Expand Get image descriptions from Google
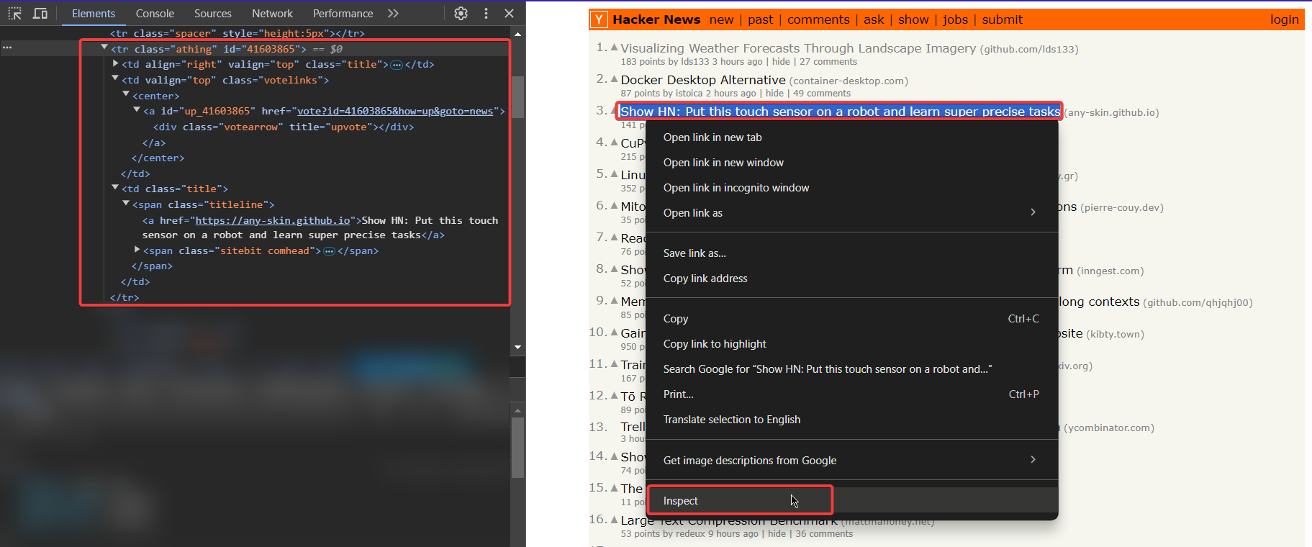This screenshot has height=547, width=1312. click(852, 461)
